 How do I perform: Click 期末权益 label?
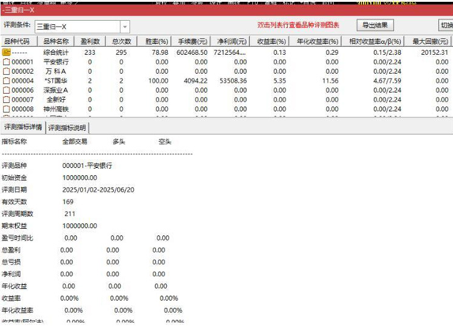pos(14,226)
